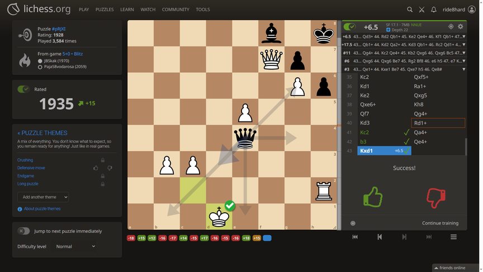Open the Add another theme dropdown
This screenshot has width=483, height=272.
pyautogui.click(x=43, y=197)
